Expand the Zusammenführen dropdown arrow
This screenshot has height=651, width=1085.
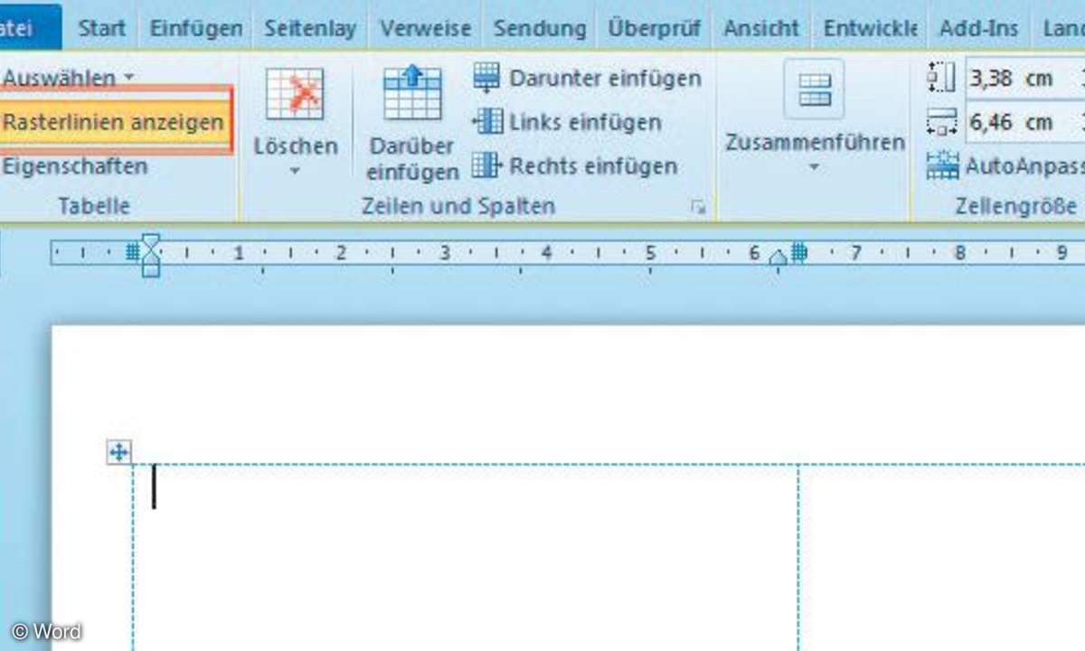click(x=814, y=167)
